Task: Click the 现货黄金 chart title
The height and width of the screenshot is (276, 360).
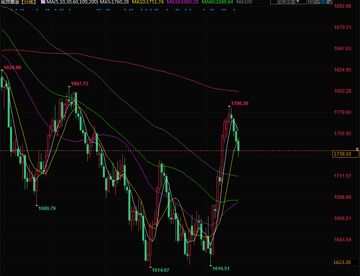Action: coord(10,2)
